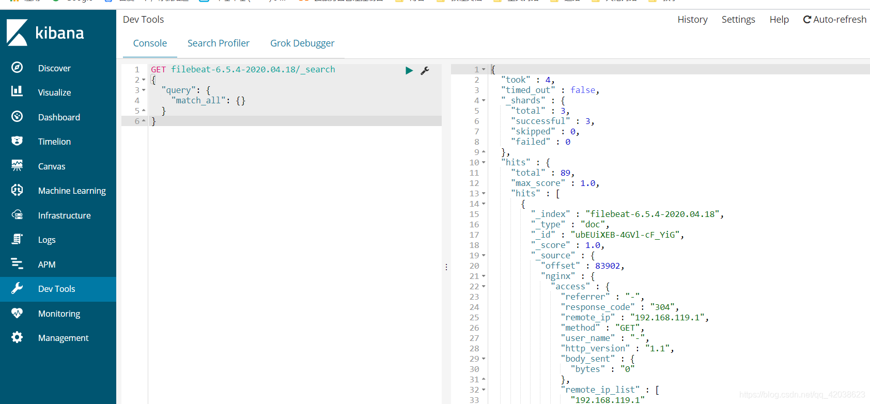This screenshot has width=870, height=404.
Task: Open History panel
Action: tap(693, 20)
